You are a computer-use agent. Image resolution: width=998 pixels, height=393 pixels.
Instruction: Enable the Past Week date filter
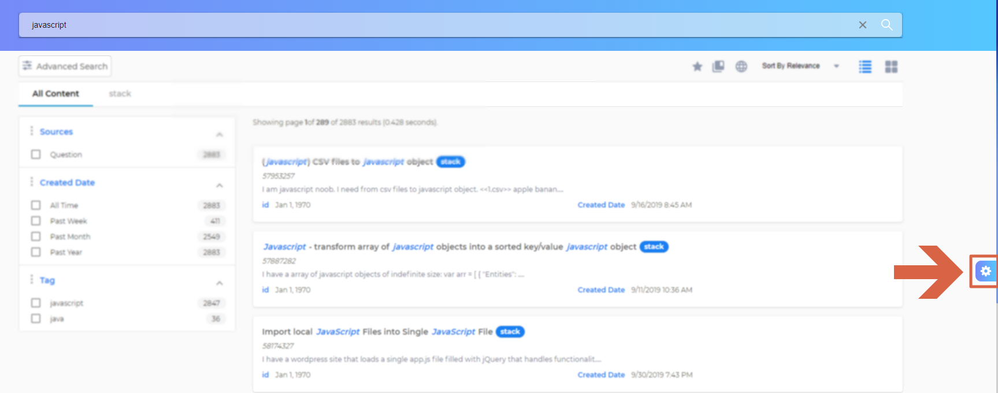click(x=36, y=221)
